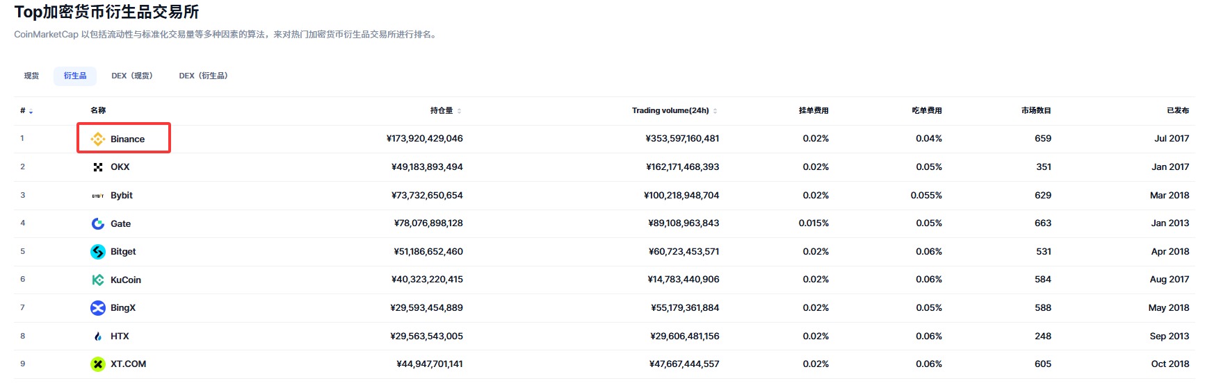The image size is (1221, 383).
Task: Open the BingX exchange link
Action: [x=122, y=308]
